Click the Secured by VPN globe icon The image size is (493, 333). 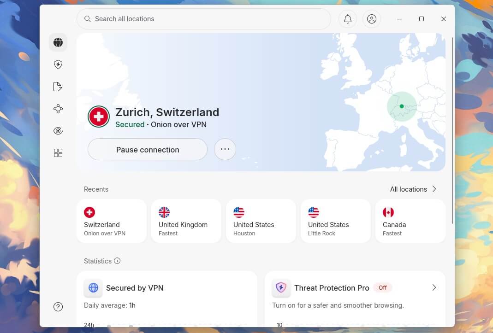(93, 288)
